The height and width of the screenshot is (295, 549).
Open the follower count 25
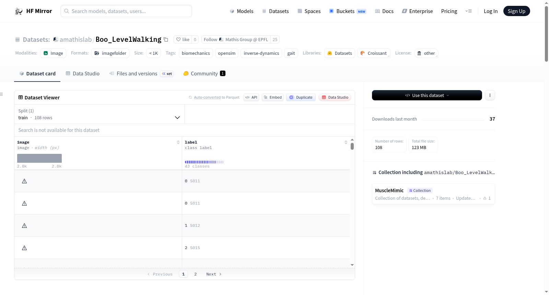coord(275,39)
